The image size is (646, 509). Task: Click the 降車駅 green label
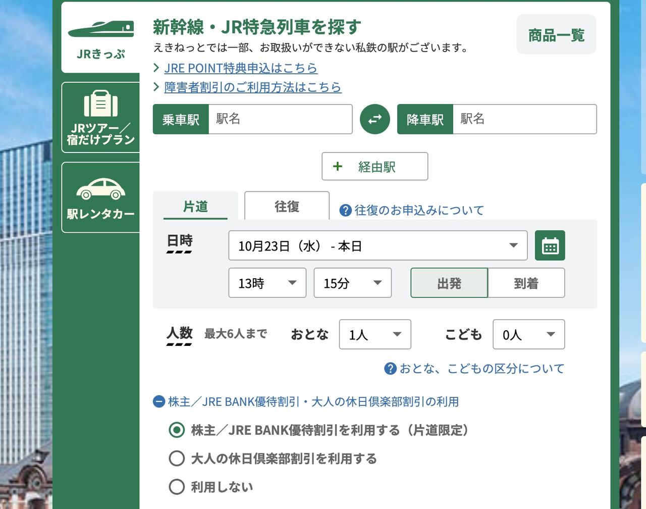(x=425, y=119)
